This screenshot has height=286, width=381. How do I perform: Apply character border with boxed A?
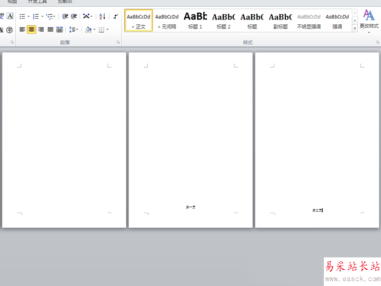pyautogui.click(x=10, y=16)
